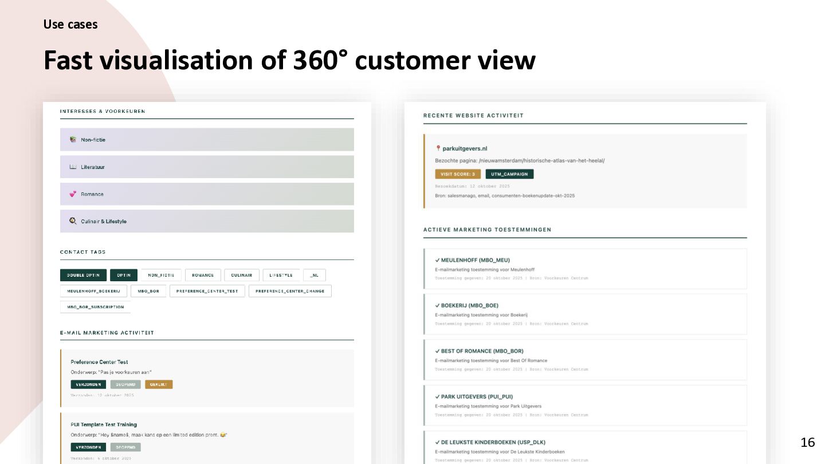
Task: Click the LIFESTYLE contact tag
Action: (281, 275)
